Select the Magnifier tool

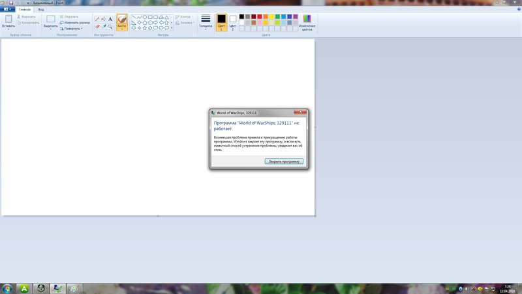pyautogui.click(x=110, y=27)
